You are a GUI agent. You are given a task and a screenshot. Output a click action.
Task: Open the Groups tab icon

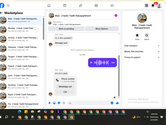click(96, 5)
